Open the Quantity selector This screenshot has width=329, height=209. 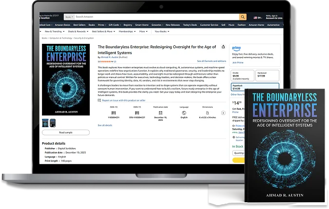(x=238, y=153)
